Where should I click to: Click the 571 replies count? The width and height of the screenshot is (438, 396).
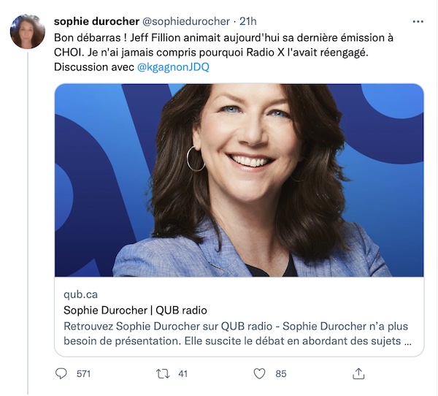[x=83, y=374]
